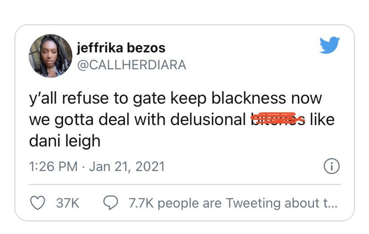Click the Twitter bird logo
Image resolution: width=369 pixels, height=234 pixels.
329,45
